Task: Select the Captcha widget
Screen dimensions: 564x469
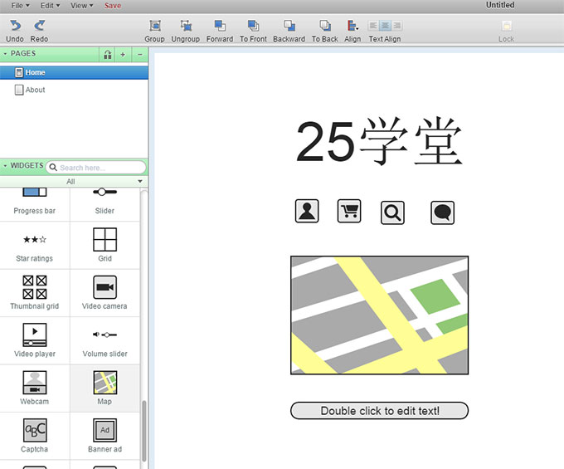Action: click(x=35, y=436)
